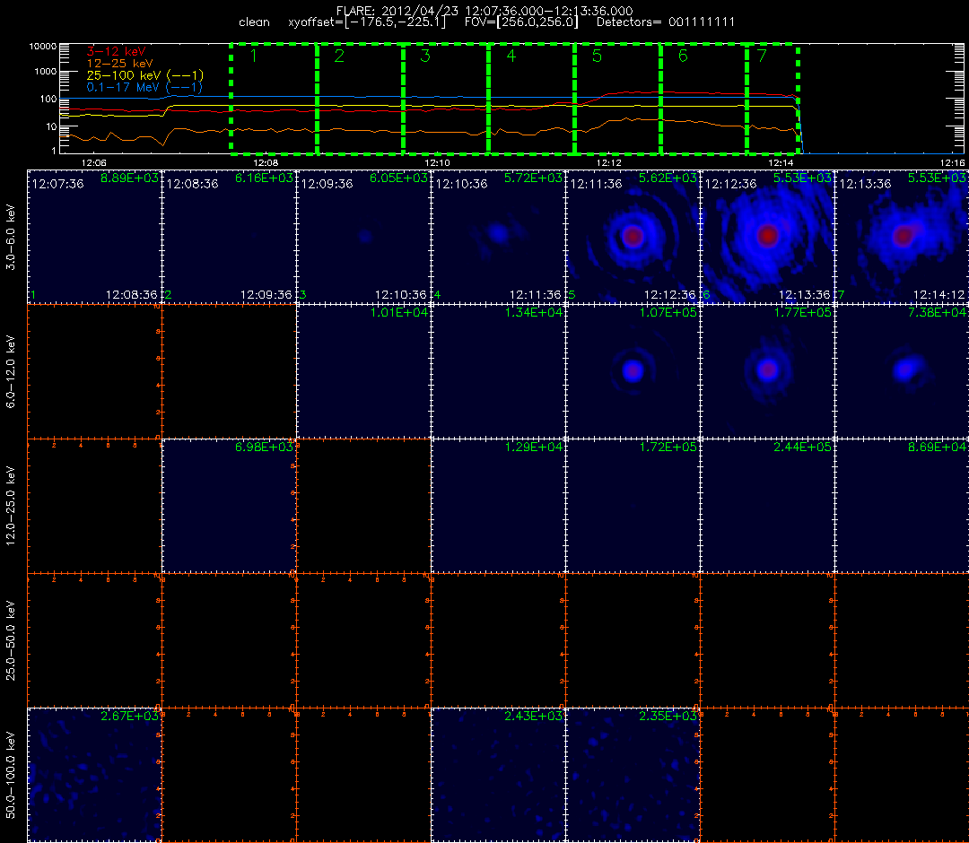The image size is (969, 843).
Task: Click the yellow '25-100 keV (--1)' legend entry
Action: click(144, 75)
